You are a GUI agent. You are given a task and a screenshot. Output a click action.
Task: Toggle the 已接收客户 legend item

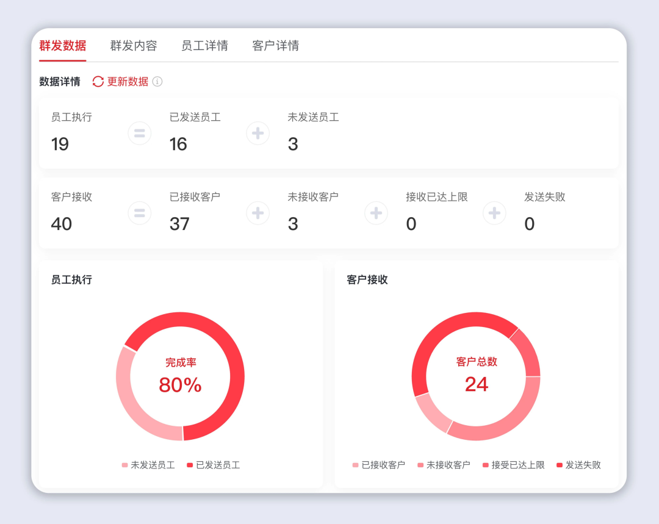379,465
